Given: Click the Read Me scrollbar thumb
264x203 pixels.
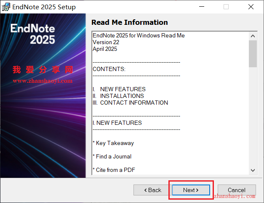Looking at the screenshot, I should point(253,54).
